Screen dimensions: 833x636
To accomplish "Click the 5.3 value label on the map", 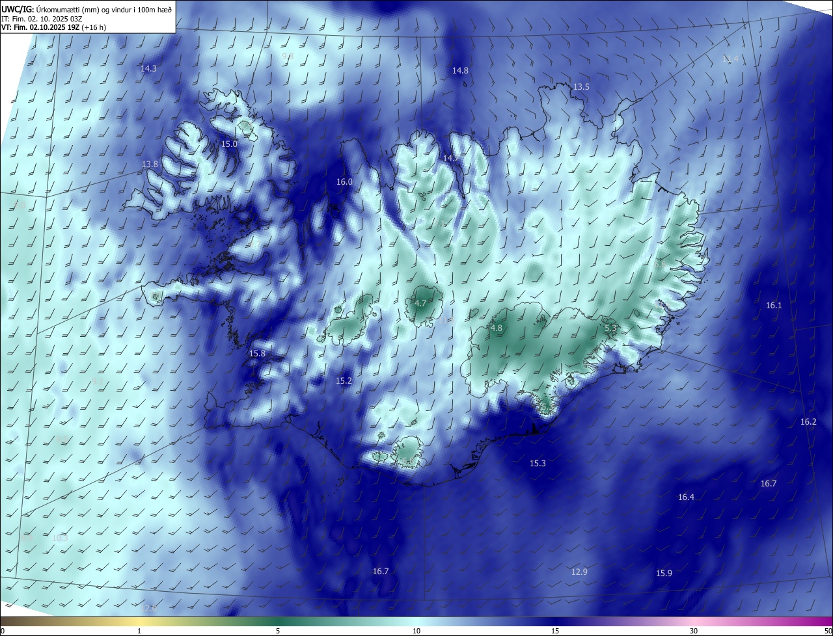I will (x=610, y=328).
